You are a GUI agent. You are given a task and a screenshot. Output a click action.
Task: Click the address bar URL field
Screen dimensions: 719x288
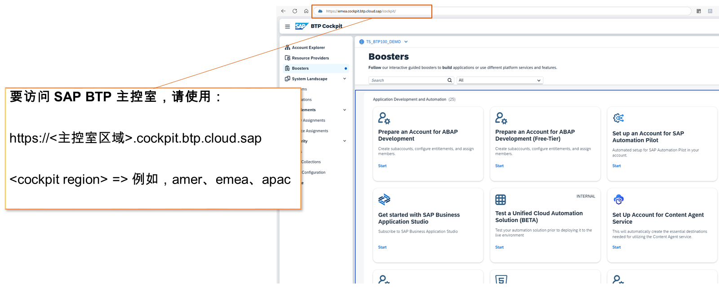pos(502,11)
